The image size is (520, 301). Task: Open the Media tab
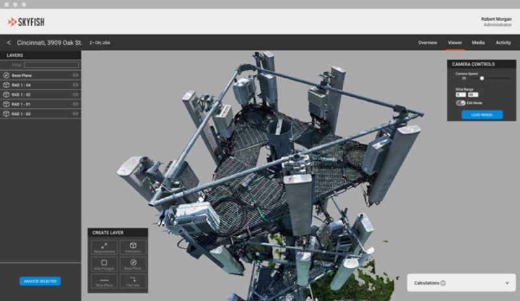(478, 43)
